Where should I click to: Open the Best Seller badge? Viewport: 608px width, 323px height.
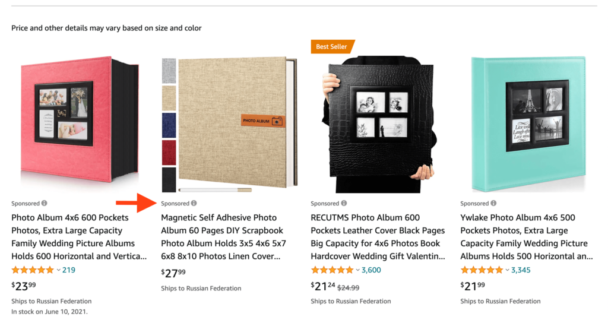point(332,46)
